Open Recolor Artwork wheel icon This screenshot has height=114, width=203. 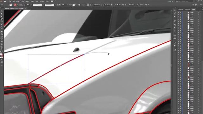[79, 5]
